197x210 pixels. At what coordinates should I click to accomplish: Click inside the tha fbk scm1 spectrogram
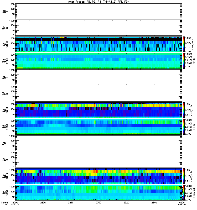pos(99,61)
